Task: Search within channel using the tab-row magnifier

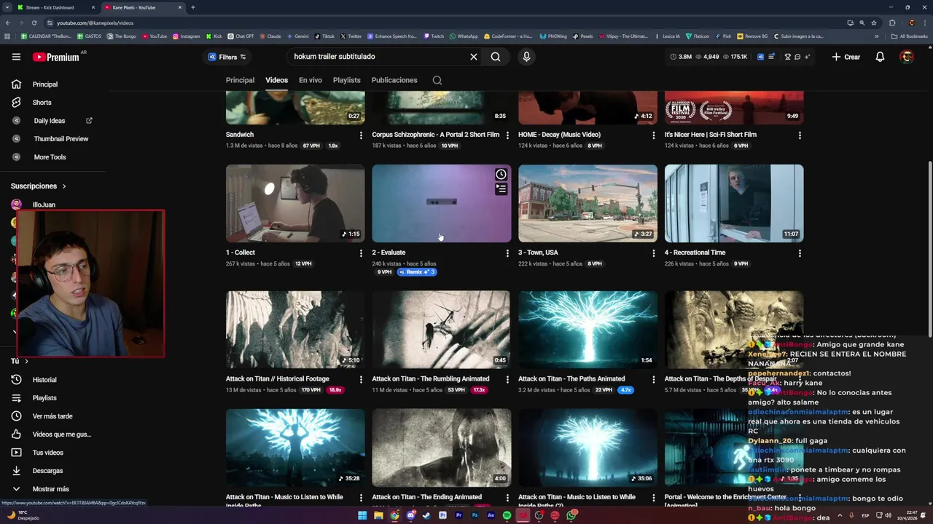Action: click(x=437, y=80)
